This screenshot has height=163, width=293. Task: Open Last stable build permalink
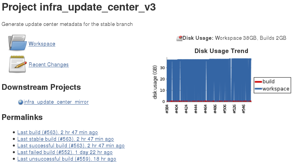click(66, 139)
